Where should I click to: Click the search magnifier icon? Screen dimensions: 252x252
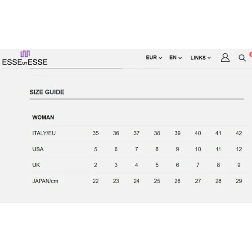pos(242,58)
